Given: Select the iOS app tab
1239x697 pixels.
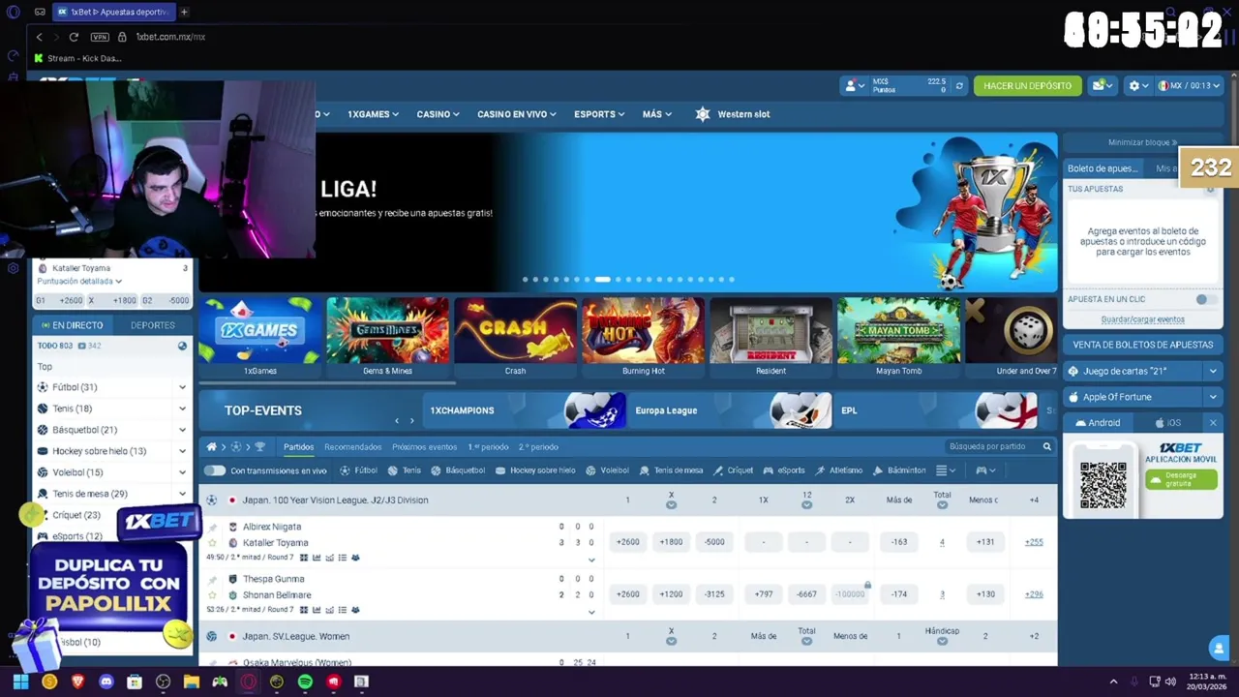Looking at the screenshot, I should pyautogui.click(x=1168, y=423).
